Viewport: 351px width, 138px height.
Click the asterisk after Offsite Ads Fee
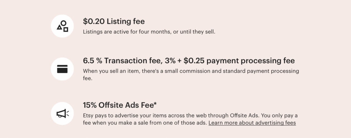(x=155, y=104)
